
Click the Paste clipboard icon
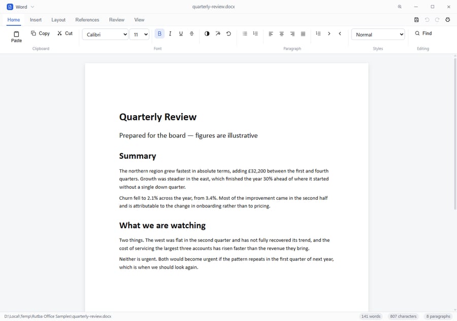[16, 37]
